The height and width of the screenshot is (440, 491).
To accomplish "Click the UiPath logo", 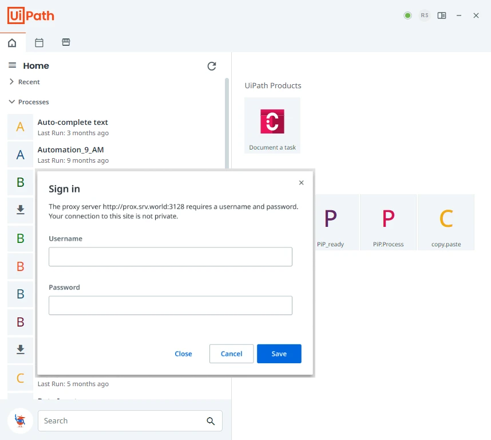I will [x=31, y=15].
